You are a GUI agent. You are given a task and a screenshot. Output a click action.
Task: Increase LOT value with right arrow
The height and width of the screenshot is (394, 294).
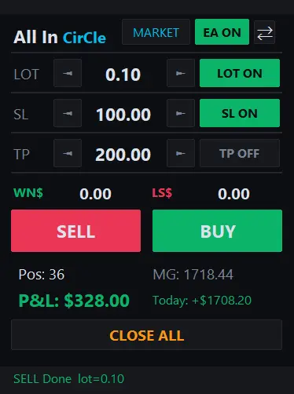(x=181, y=73)
